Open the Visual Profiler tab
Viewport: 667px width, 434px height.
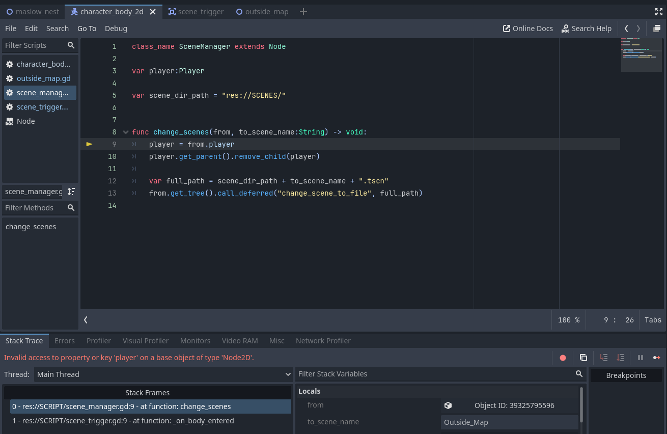click(146, 341)
